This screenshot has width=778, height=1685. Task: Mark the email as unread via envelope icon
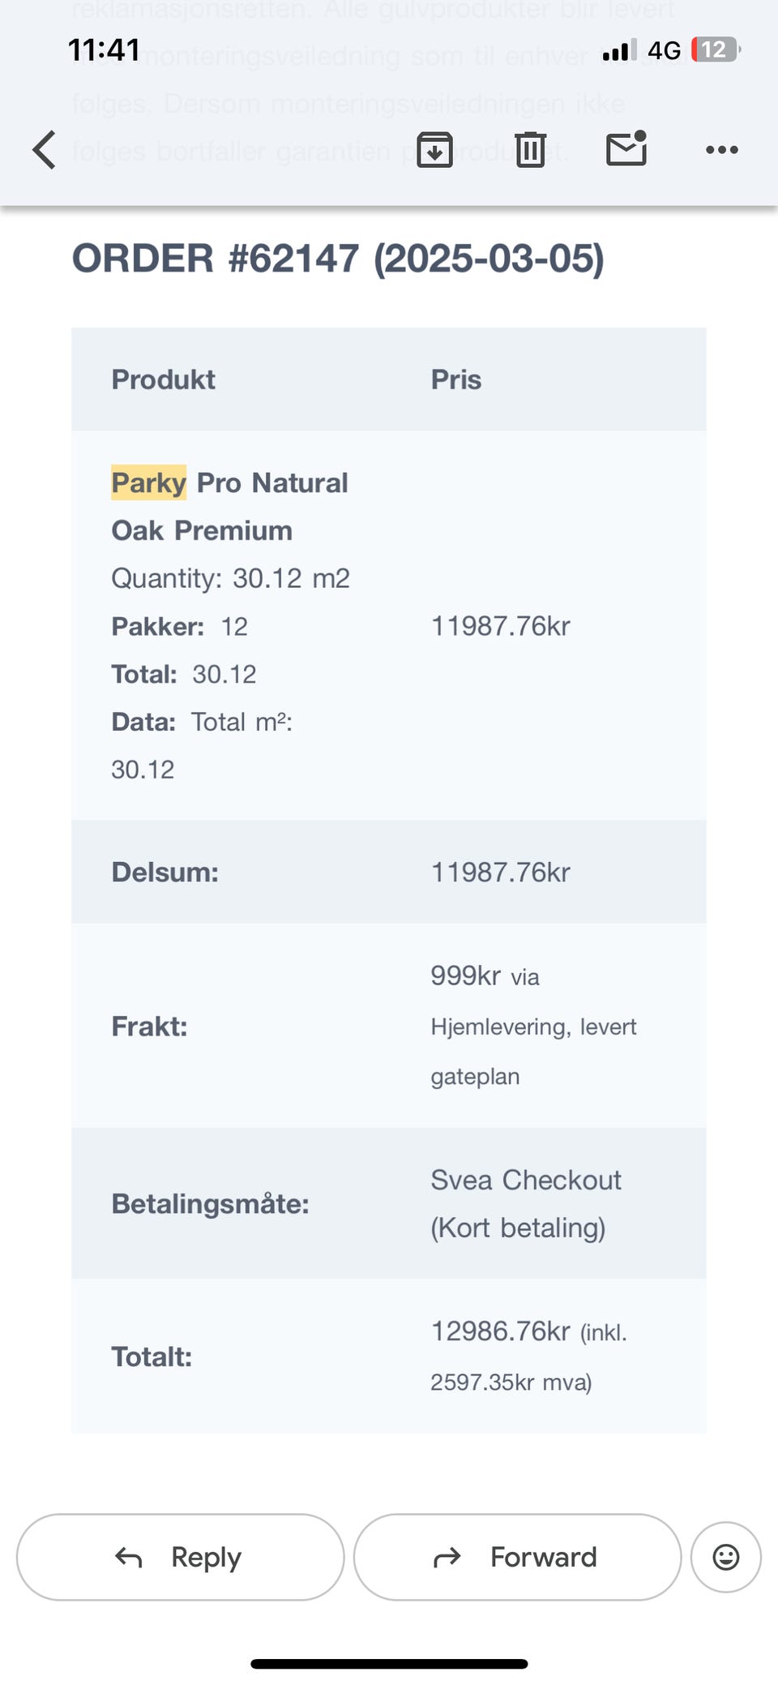click(x=626, y=148)
